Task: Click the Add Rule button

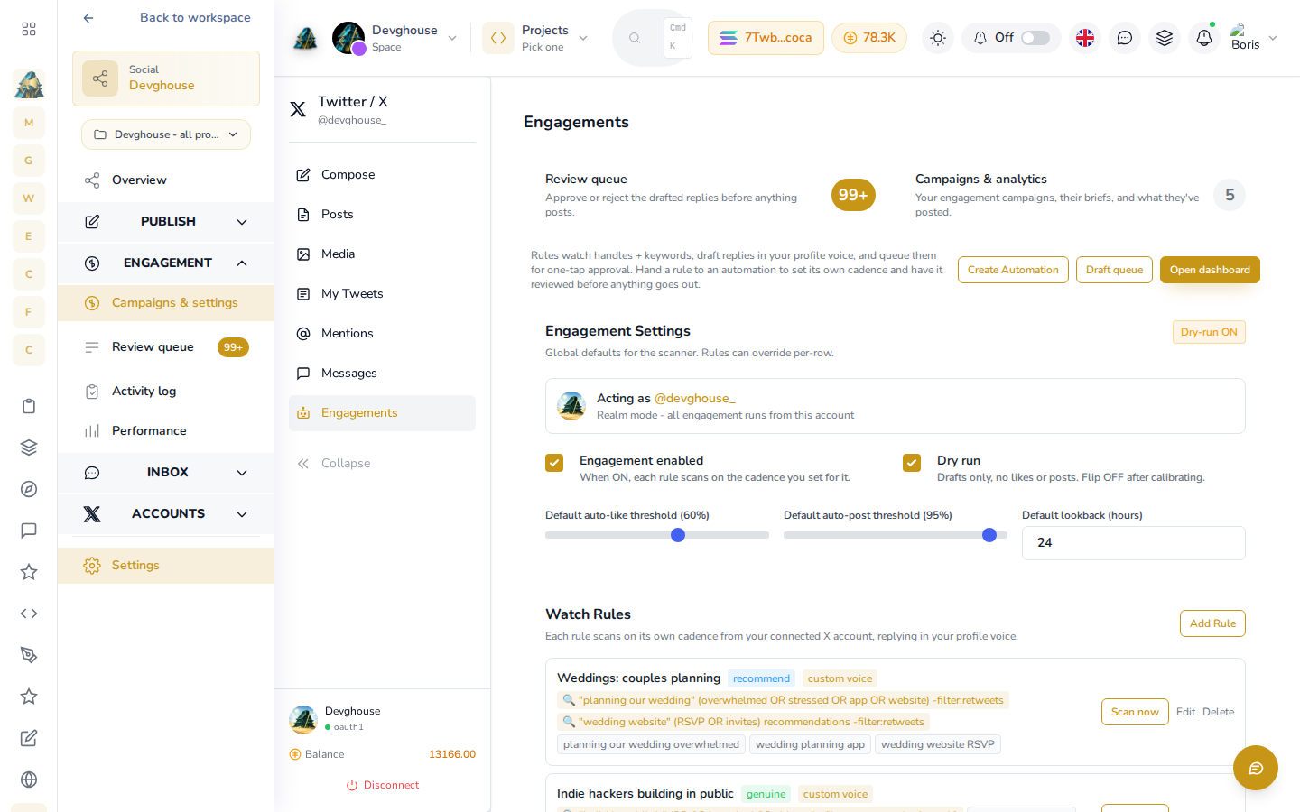Action: pos(1212,623)
